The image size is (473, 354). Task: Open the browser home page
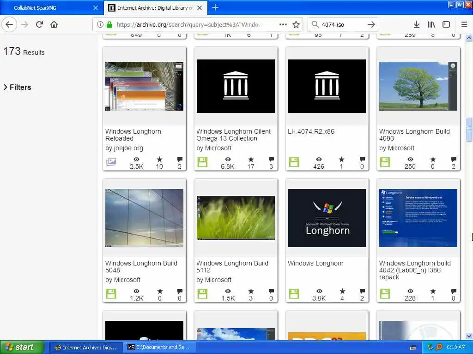54,24
